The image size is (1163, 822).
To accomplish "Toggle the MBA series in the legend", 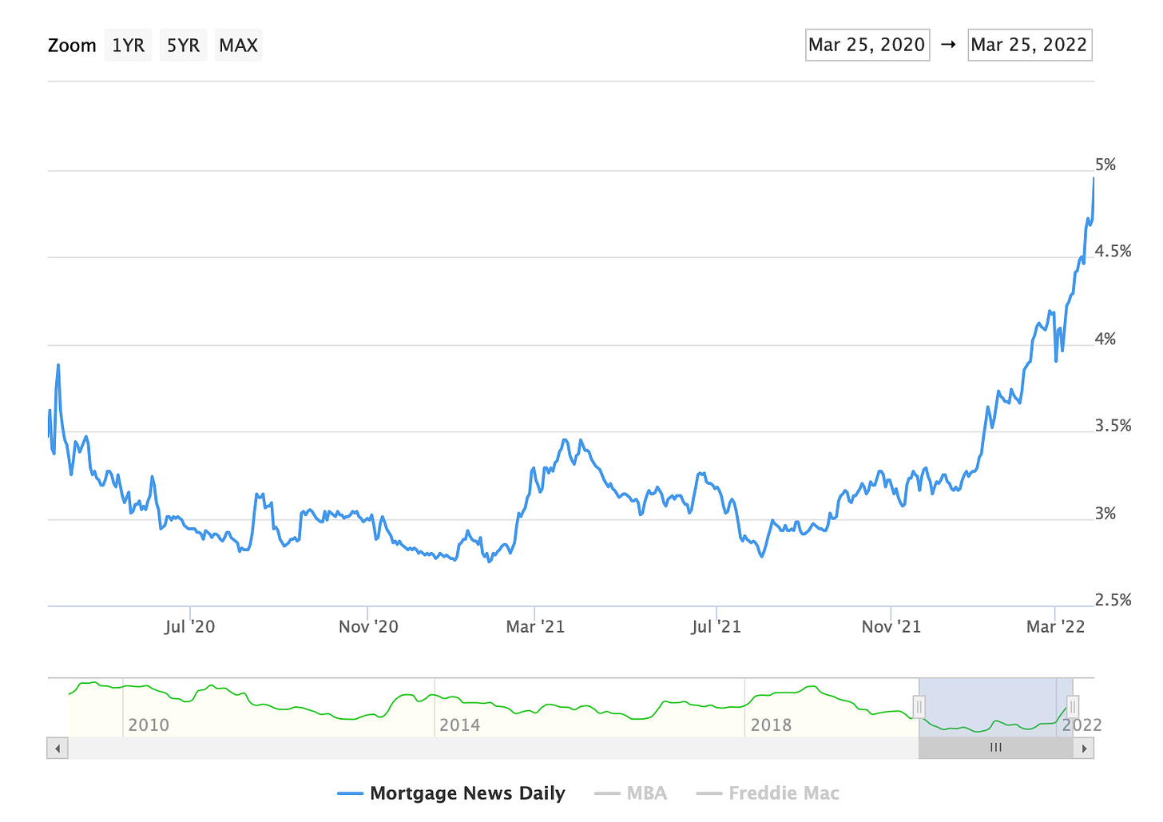I will click(x=631, y=793).
